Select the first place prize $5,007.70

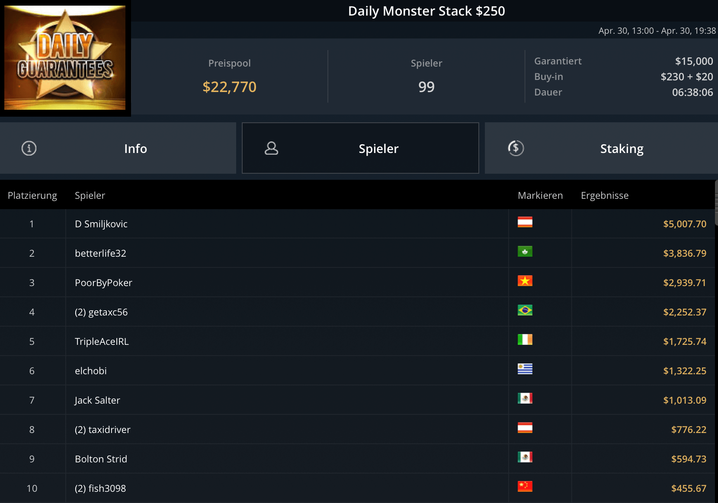tap(684, 224)
